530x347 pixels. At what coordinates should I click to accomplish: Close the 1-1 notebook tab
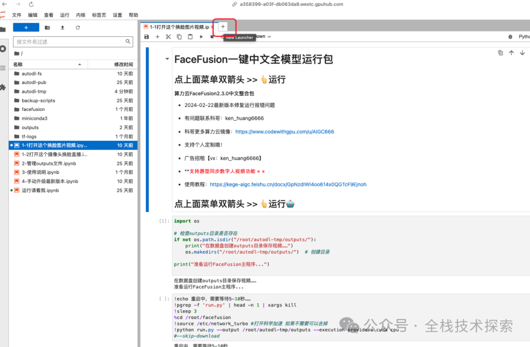coord(212,27)
